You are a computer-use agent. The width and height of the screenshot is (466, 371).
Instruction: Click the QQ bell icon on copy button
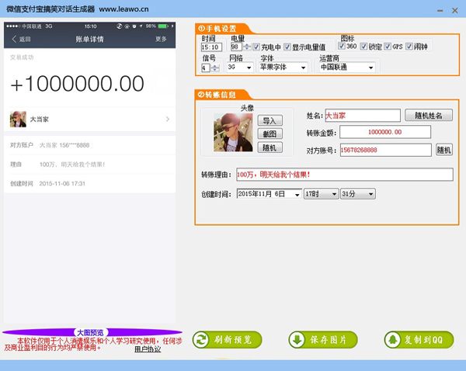[x=393, y=339]
